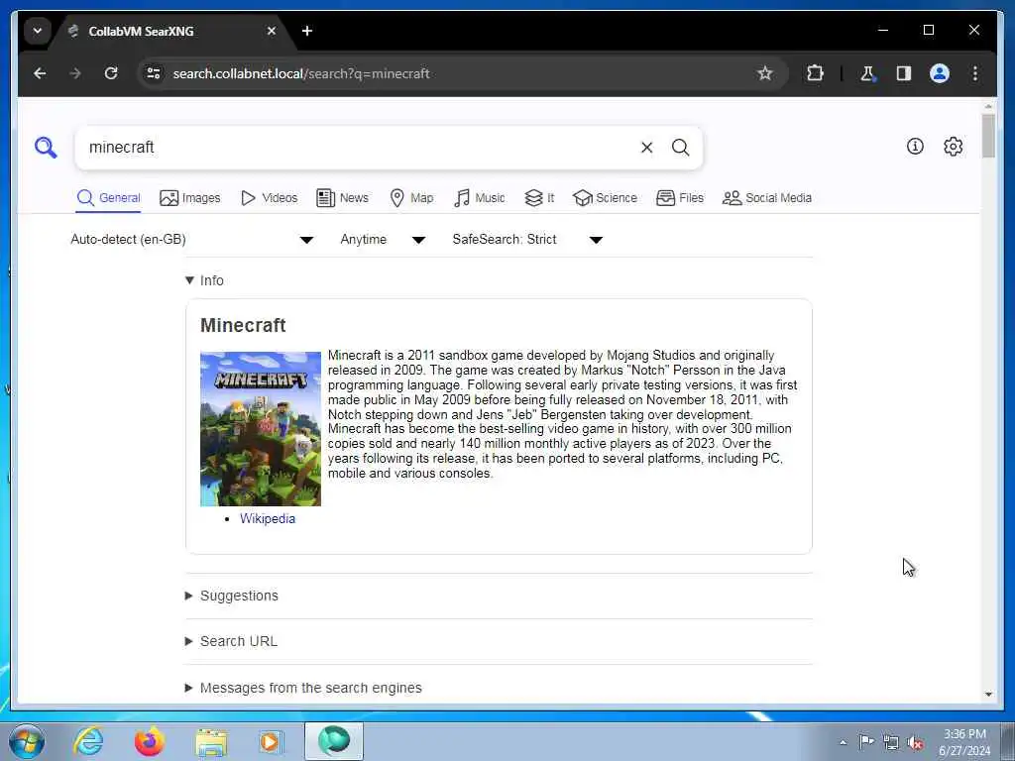Click the browser address bar URL
Image resolution: width=1015 pixels, height=761 pixels.
301,73
